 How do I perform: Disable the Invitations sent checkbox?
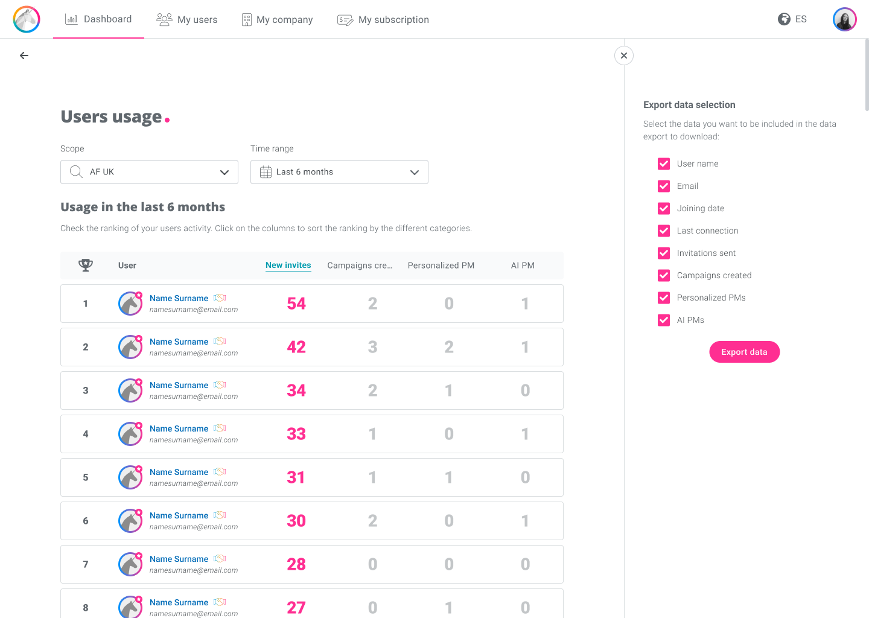[664, 253]
